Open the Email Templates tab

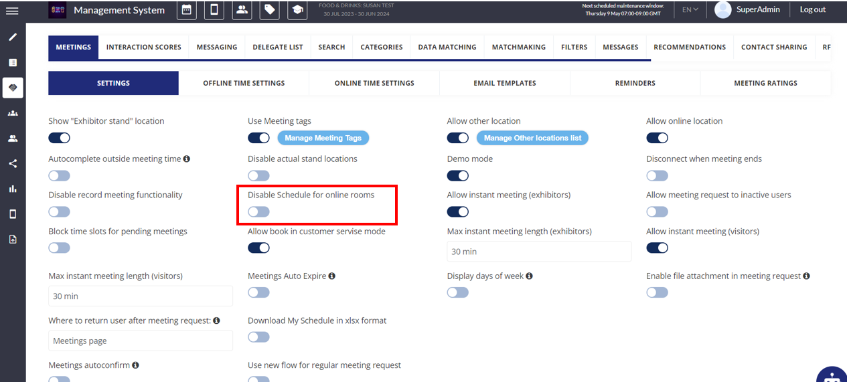504,83
